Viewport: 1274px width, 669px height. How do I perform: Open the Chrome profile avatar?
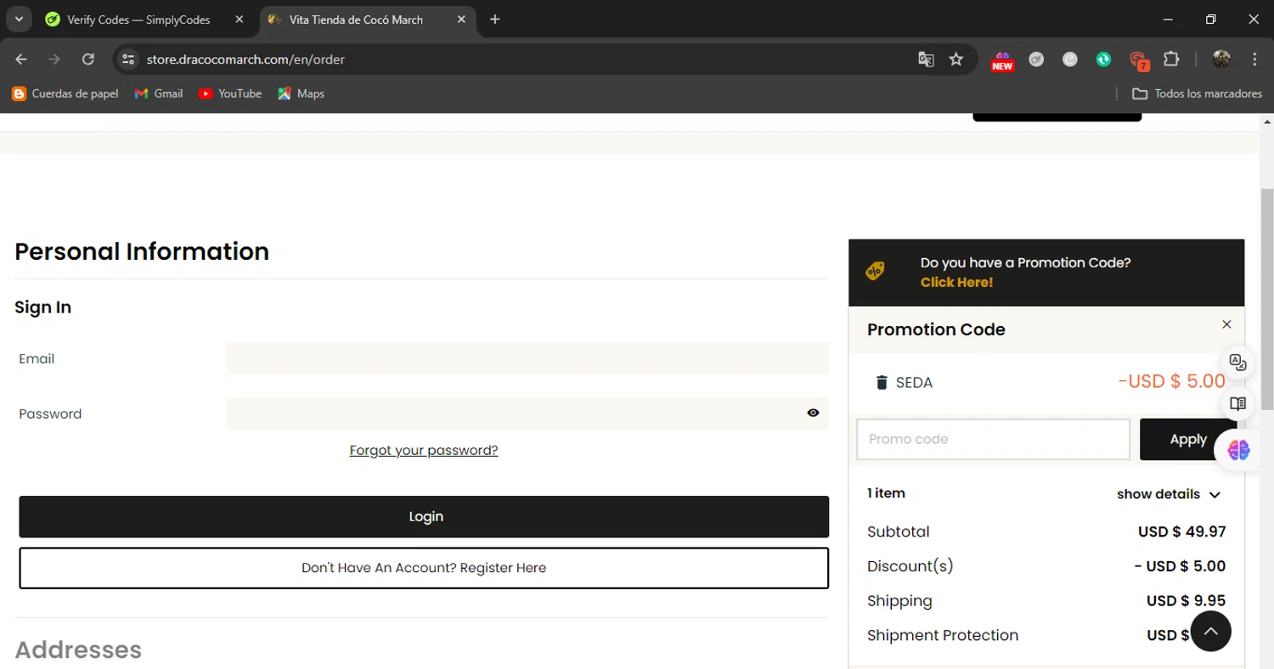[x=1221, y=59]
